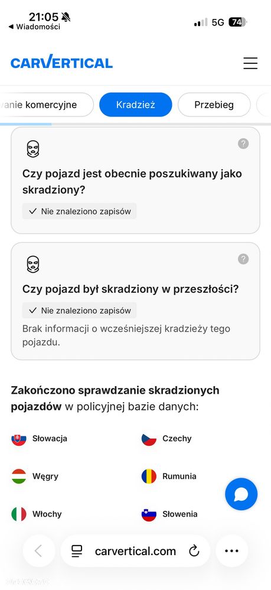Tap the balaclava icon on first card
This screenshot has width=271, height=590.
click(33, 149)
